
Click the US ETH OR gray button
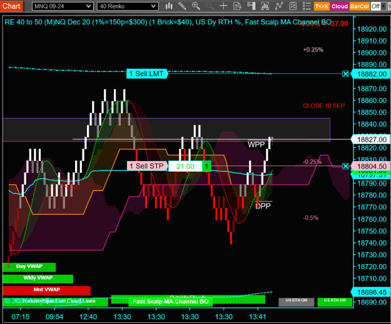coord(297,302)
